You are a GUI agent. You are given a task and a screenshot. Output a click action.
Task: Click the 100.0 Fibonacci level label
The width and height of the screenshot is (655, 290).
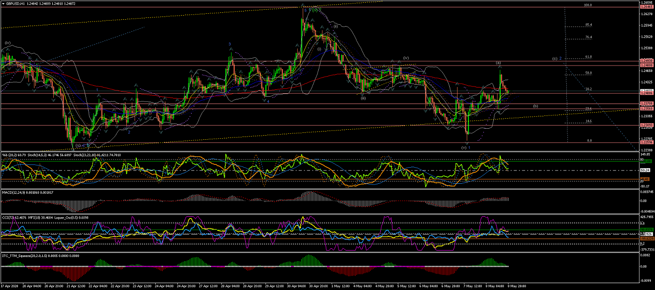click(x=587, y=5)
